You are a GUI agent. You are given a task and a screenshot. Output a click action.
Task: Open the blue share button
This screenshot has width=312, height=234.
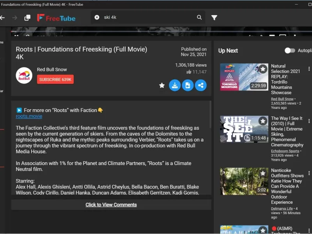(x=200, y=85)
